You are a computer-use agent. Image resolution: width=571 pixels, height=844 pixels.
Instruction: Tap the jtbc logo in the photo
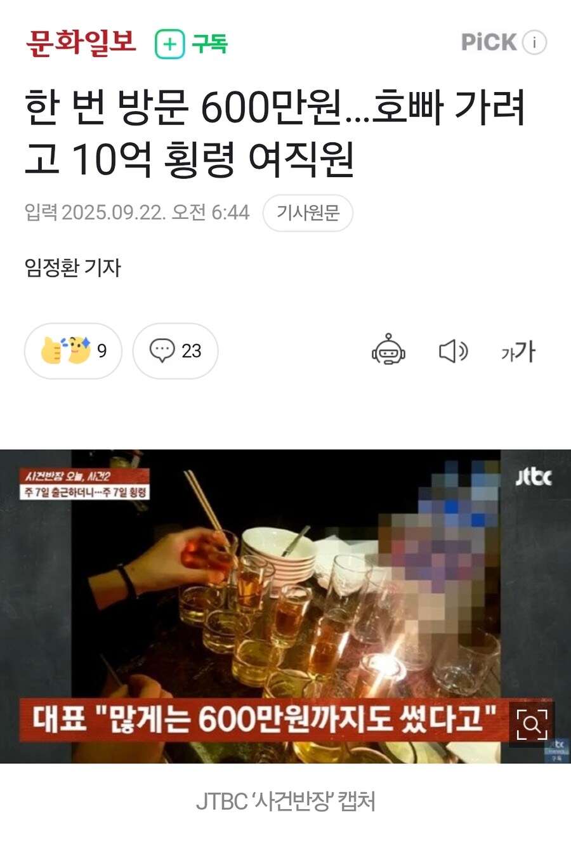click(534, 477)
